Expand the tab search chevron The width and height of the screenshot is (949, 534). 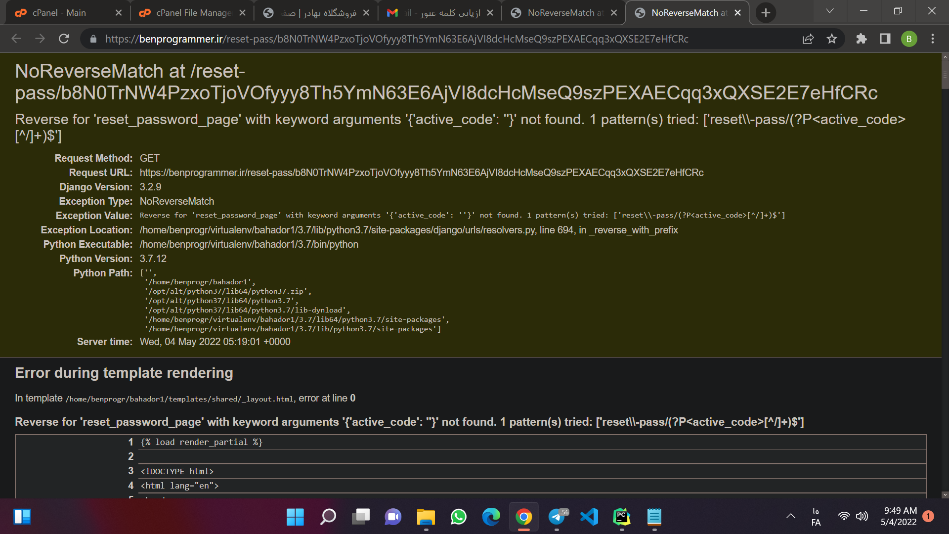point(830,11)
